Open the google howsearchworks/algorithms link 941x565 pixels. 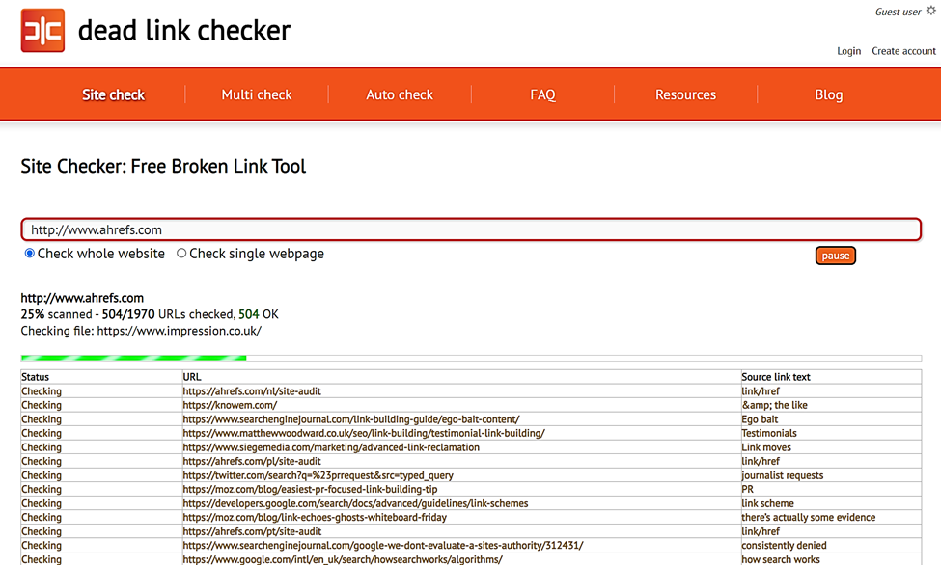coord(343,559)
